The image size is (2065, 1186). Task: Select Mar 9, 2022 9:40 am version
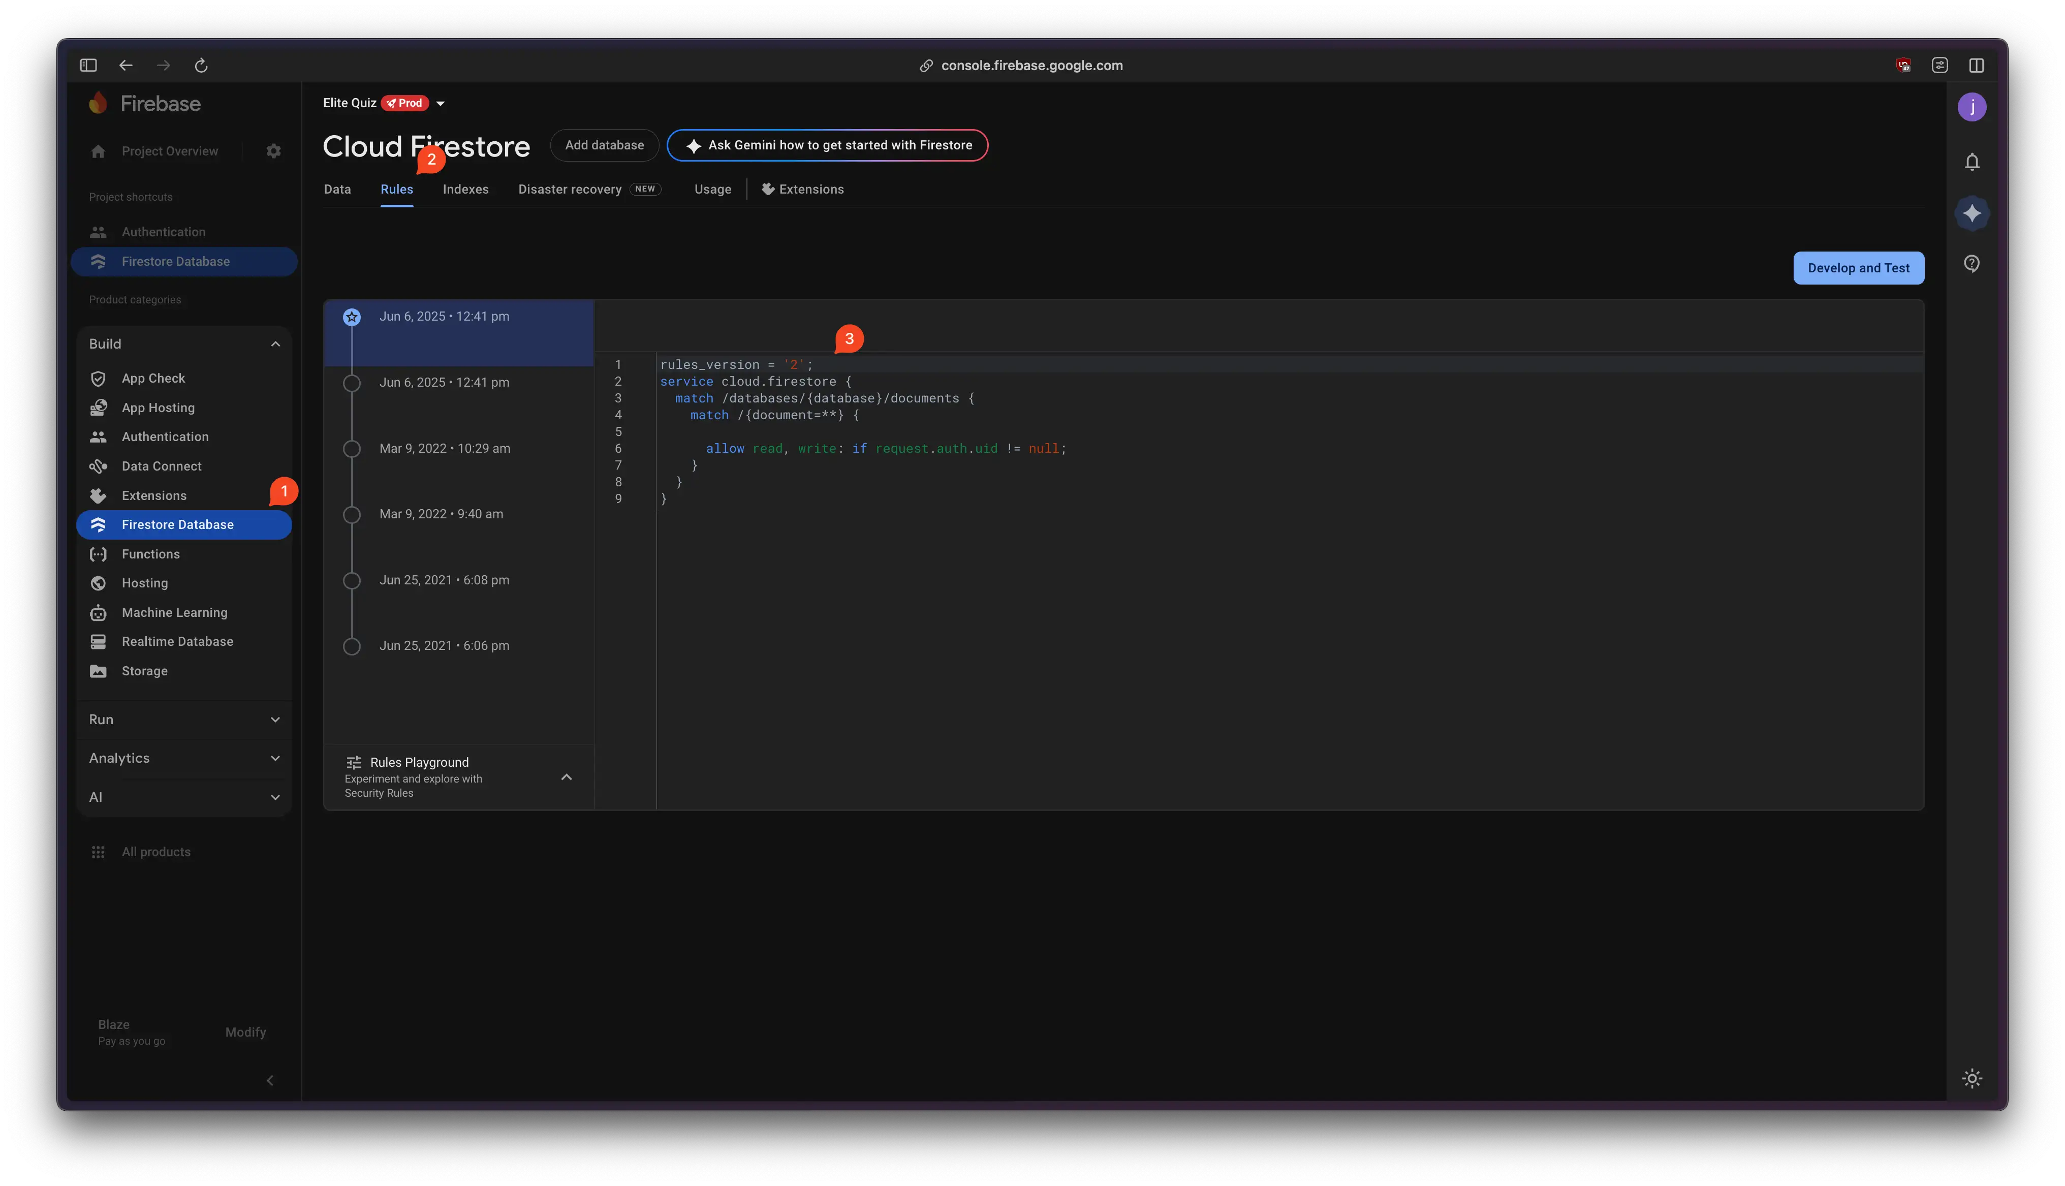pos(458,514)
